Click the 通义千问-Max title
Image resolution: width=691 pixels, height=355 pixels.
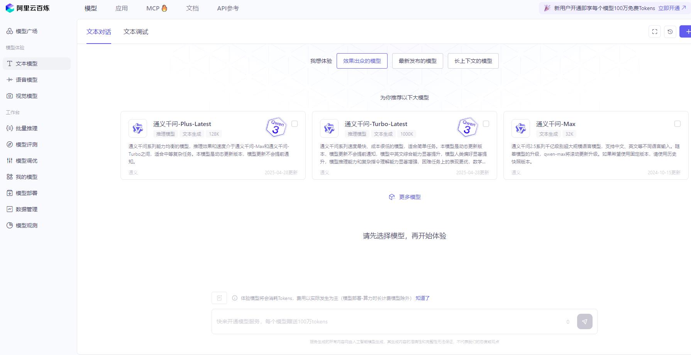tap(556, 124)
